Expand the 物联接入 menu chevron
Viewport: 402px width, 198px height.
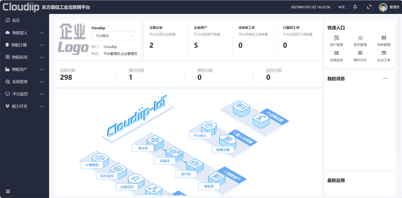coord(42,33)
